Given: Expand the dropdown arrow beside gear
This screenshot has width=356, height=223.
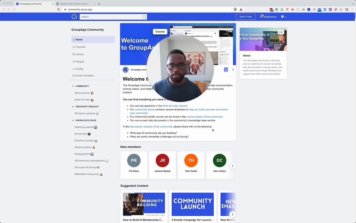Looking at the screenshot, I should pyautogui.click(x=286, y=17).
